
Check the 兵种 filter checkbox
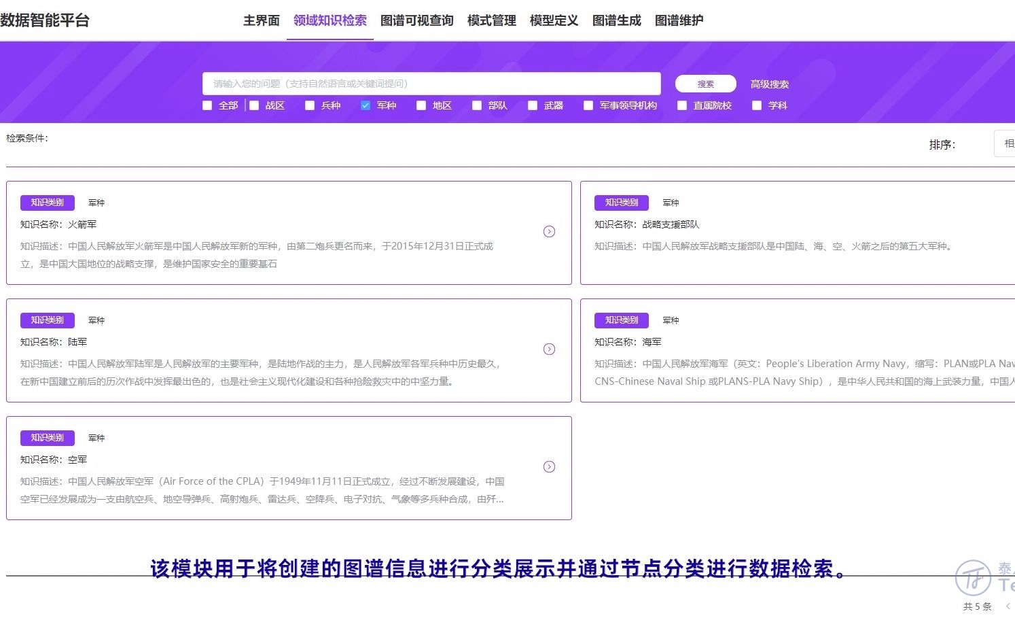coord(310,105)
